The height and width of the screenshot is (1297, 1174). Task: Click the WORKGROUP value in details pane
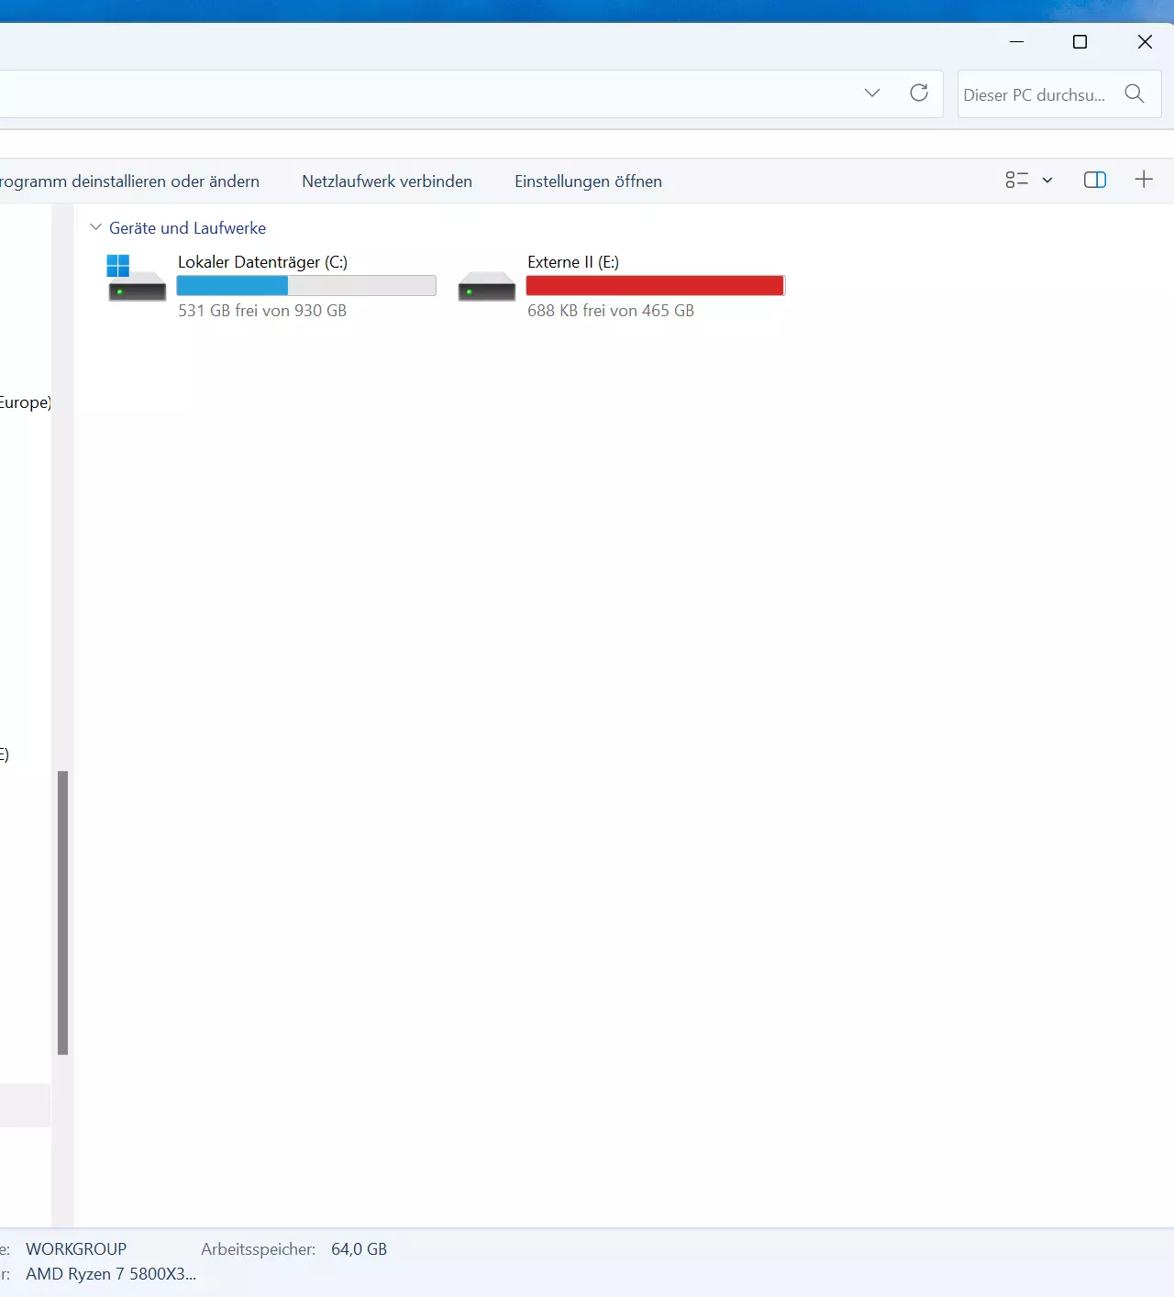pos(76,1249)
